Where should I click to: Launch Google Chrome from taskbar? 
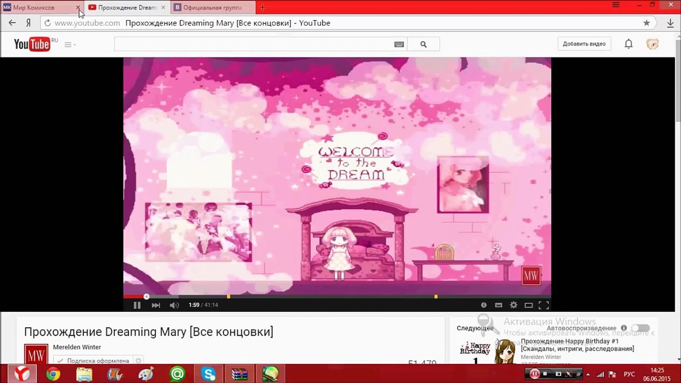click(x=53, y=374)
